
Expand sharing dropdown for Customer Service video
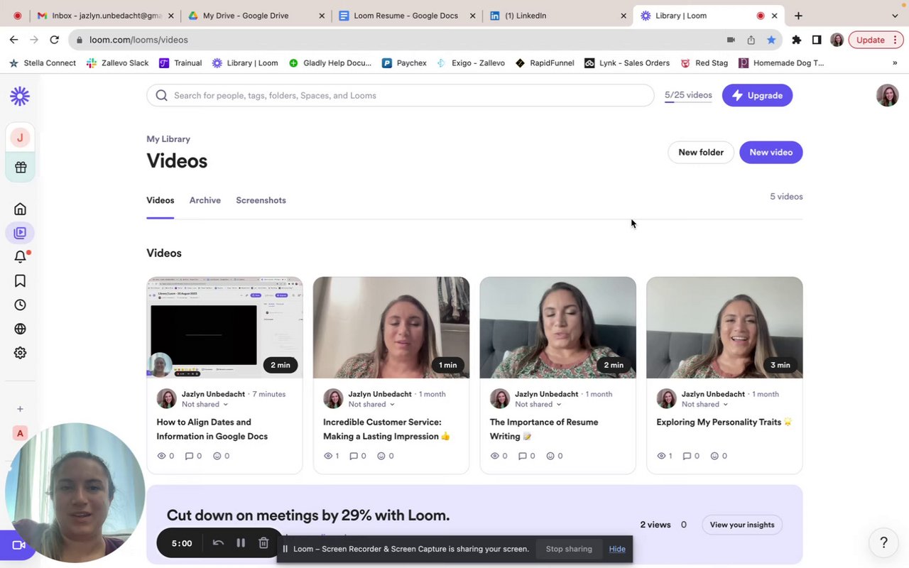[x=372, y=405]
